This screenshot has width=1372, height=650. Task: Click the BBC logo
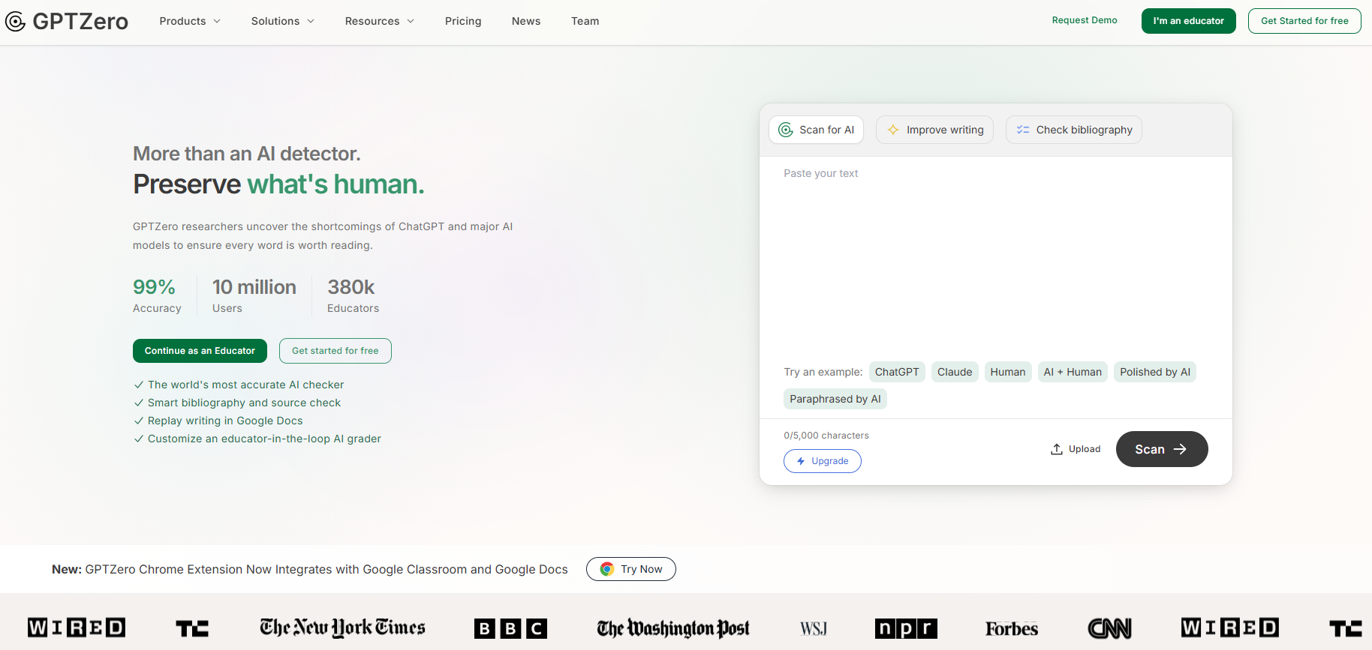click(x=510, y=628)
